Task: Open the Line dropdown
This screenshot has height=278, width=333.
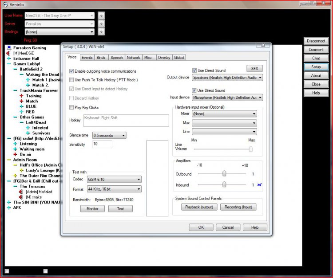Action: click(224, 132)
